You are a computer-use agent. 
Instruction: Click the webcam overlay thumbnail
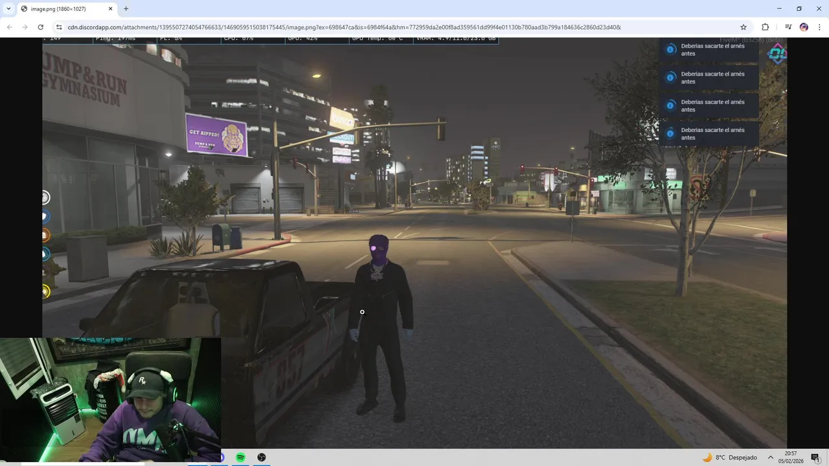[110, 400]
